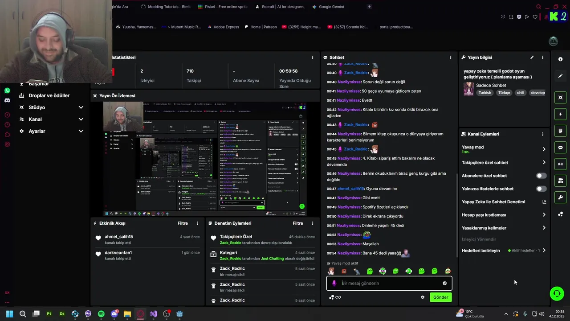Click the broadcast signal quick action

(560, 164)
